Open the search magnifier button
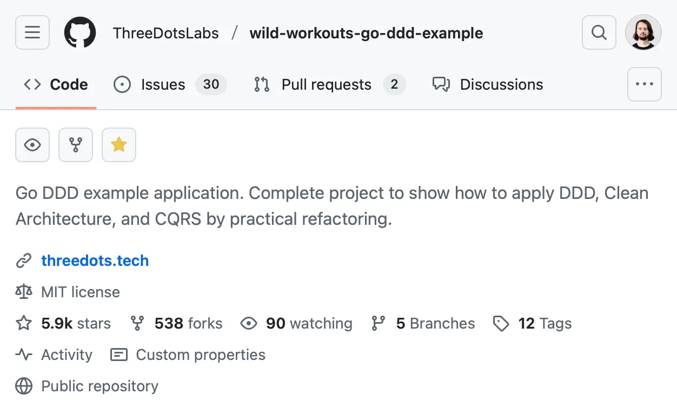The image size is (677, 414). click(599, 32)
